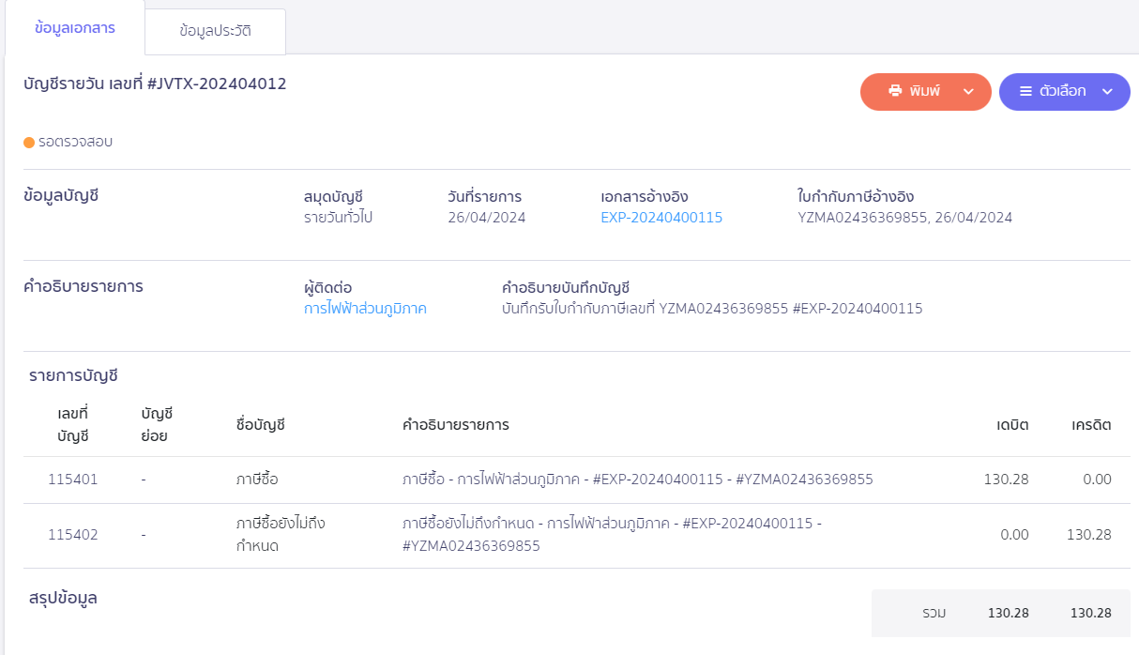Viewport: 1139px width, 655px height.
Task: Select journal title #JVTX-202404012
Action: tap(217, 84)
